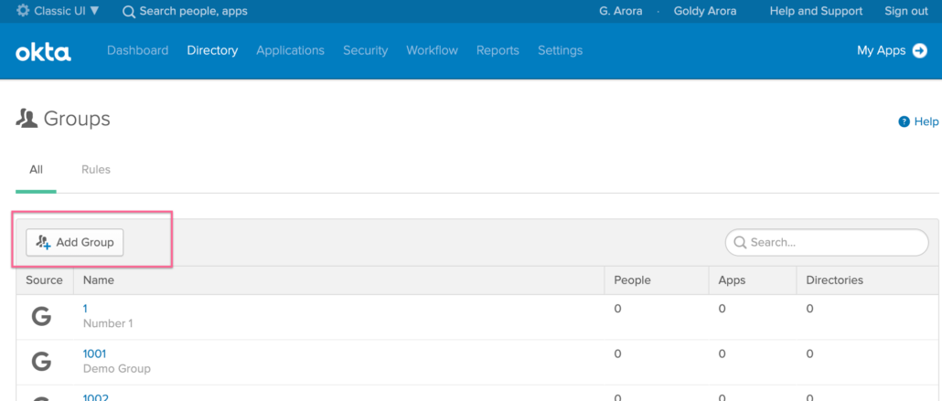Open the Reports menu
942x401 pixels.
click(498, 50)
